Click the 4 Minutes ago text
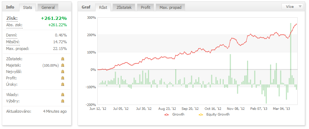This screenshot has width=309, height=129. tap(55, 111)
